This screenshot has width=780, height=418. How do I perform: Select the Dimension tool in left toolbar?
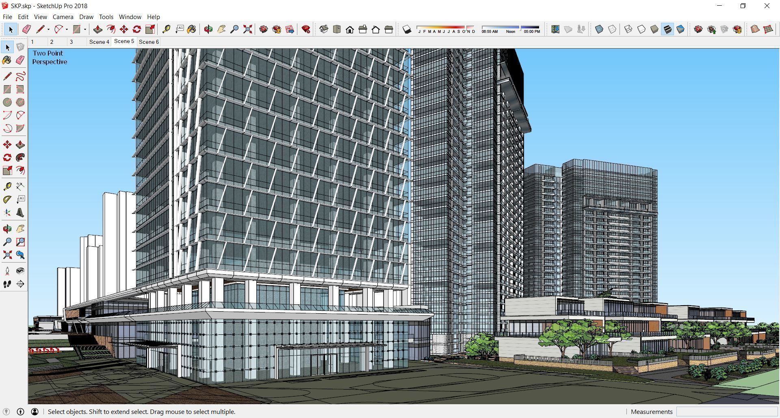pyautogui.click(x=20, y=186)
